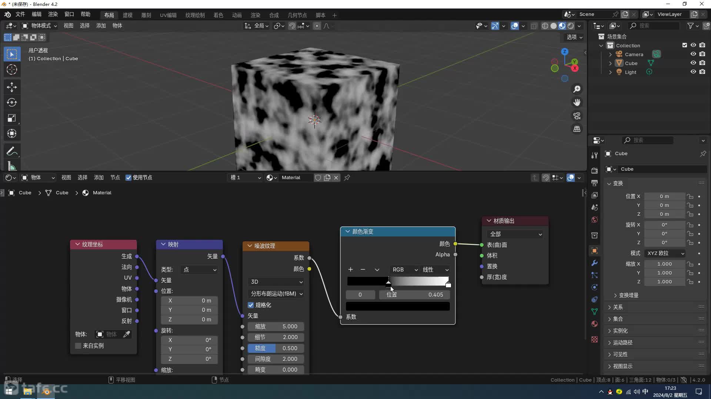
Task: Open the Modifiers wrench properties tab
Action: pyautogui.click(x=594, y=263)
